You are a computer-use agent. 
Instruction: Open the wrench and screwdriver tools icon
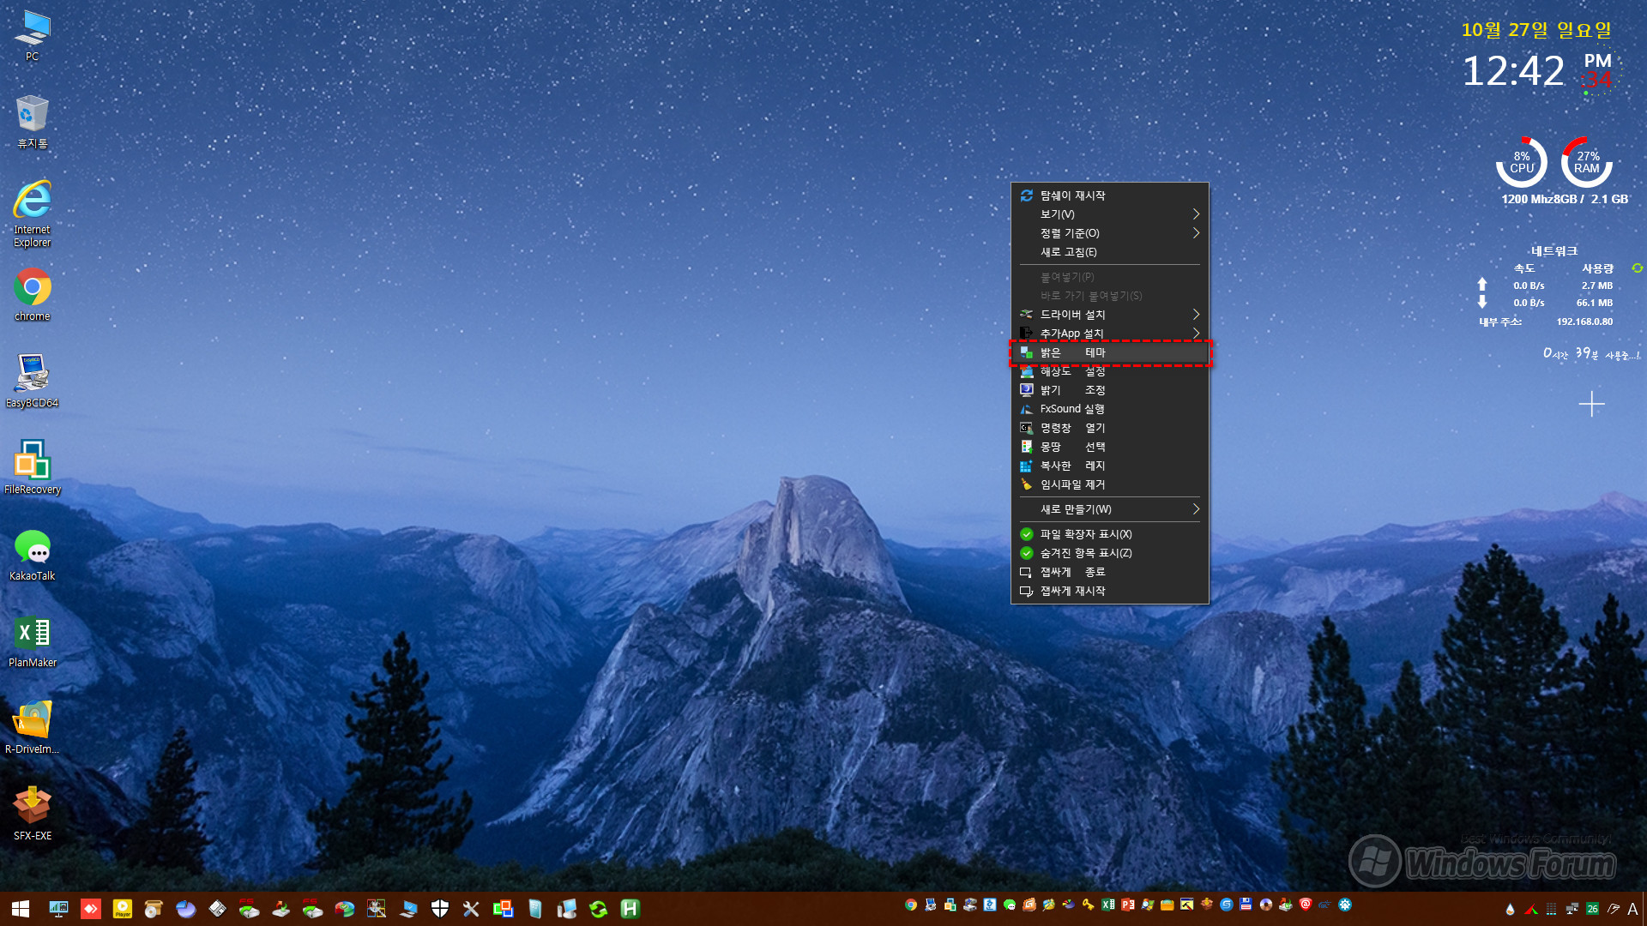click(471, 909)
